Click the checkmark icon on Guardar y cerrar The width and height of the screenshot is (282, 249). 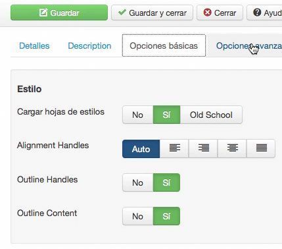(122, 13)
